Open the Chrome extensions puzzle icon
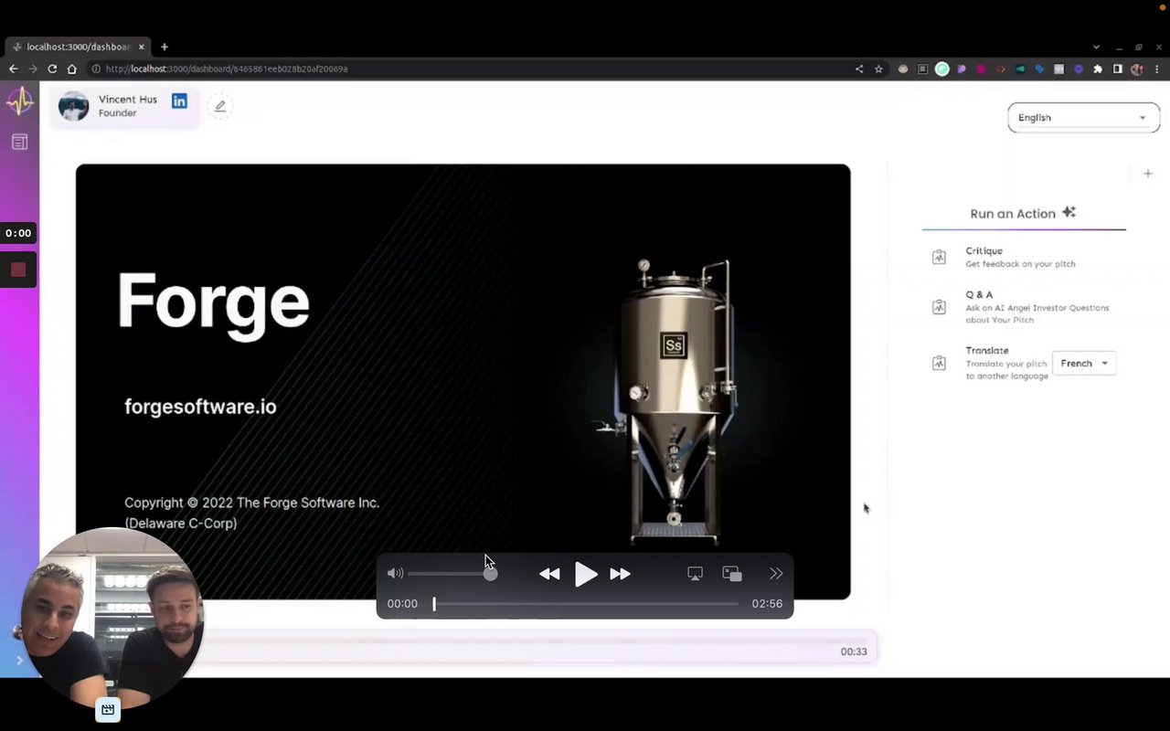 click(1098, 69)
